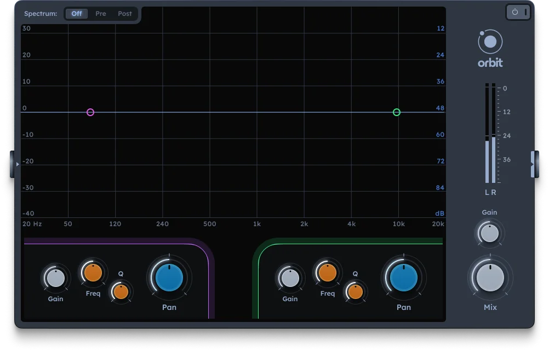549x351 pixels.
Task: Click the output Gain knob
Action: (489, 233)
